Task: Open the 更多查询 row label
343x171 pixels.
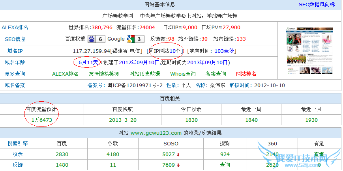Action: click(15, 74)
